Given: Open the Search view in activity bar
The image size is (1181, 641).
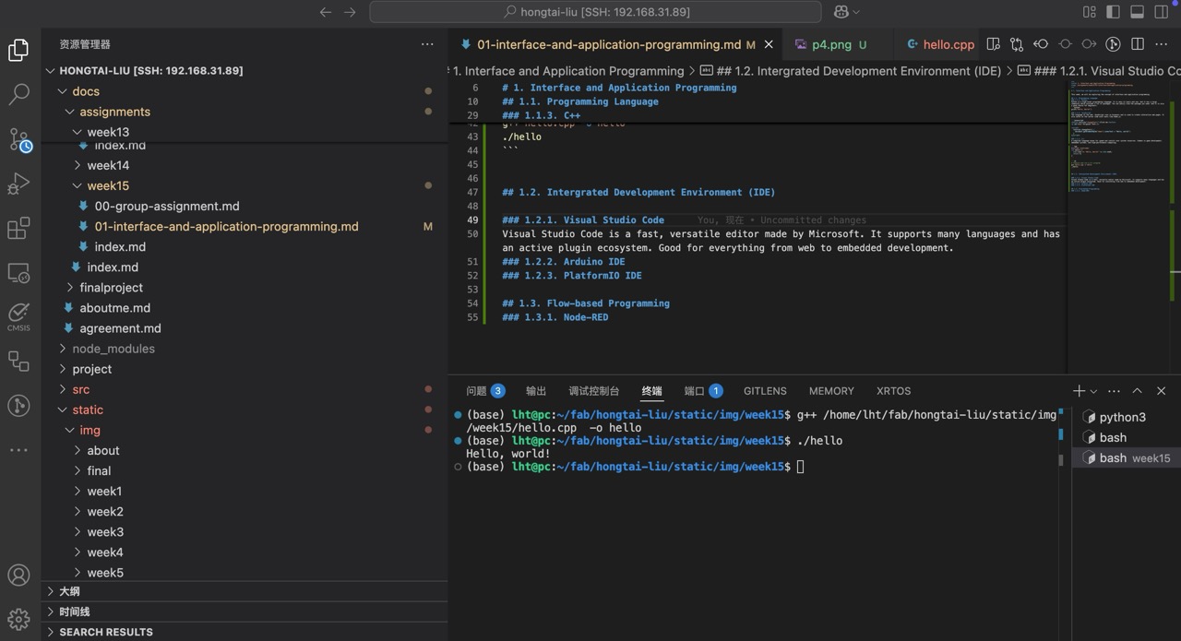Looking at the screenshot, I should click(18, 94).
